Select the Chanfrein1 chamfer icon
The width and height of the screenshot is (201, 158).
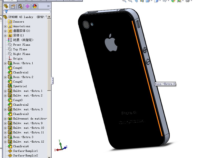tap(10, 72)
